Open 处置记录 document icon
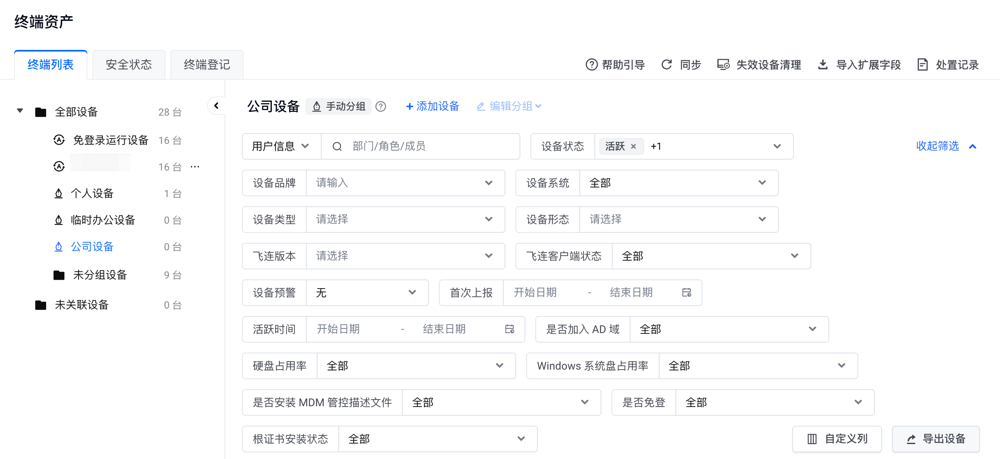The image size is (1000, 459). (922, 65)
